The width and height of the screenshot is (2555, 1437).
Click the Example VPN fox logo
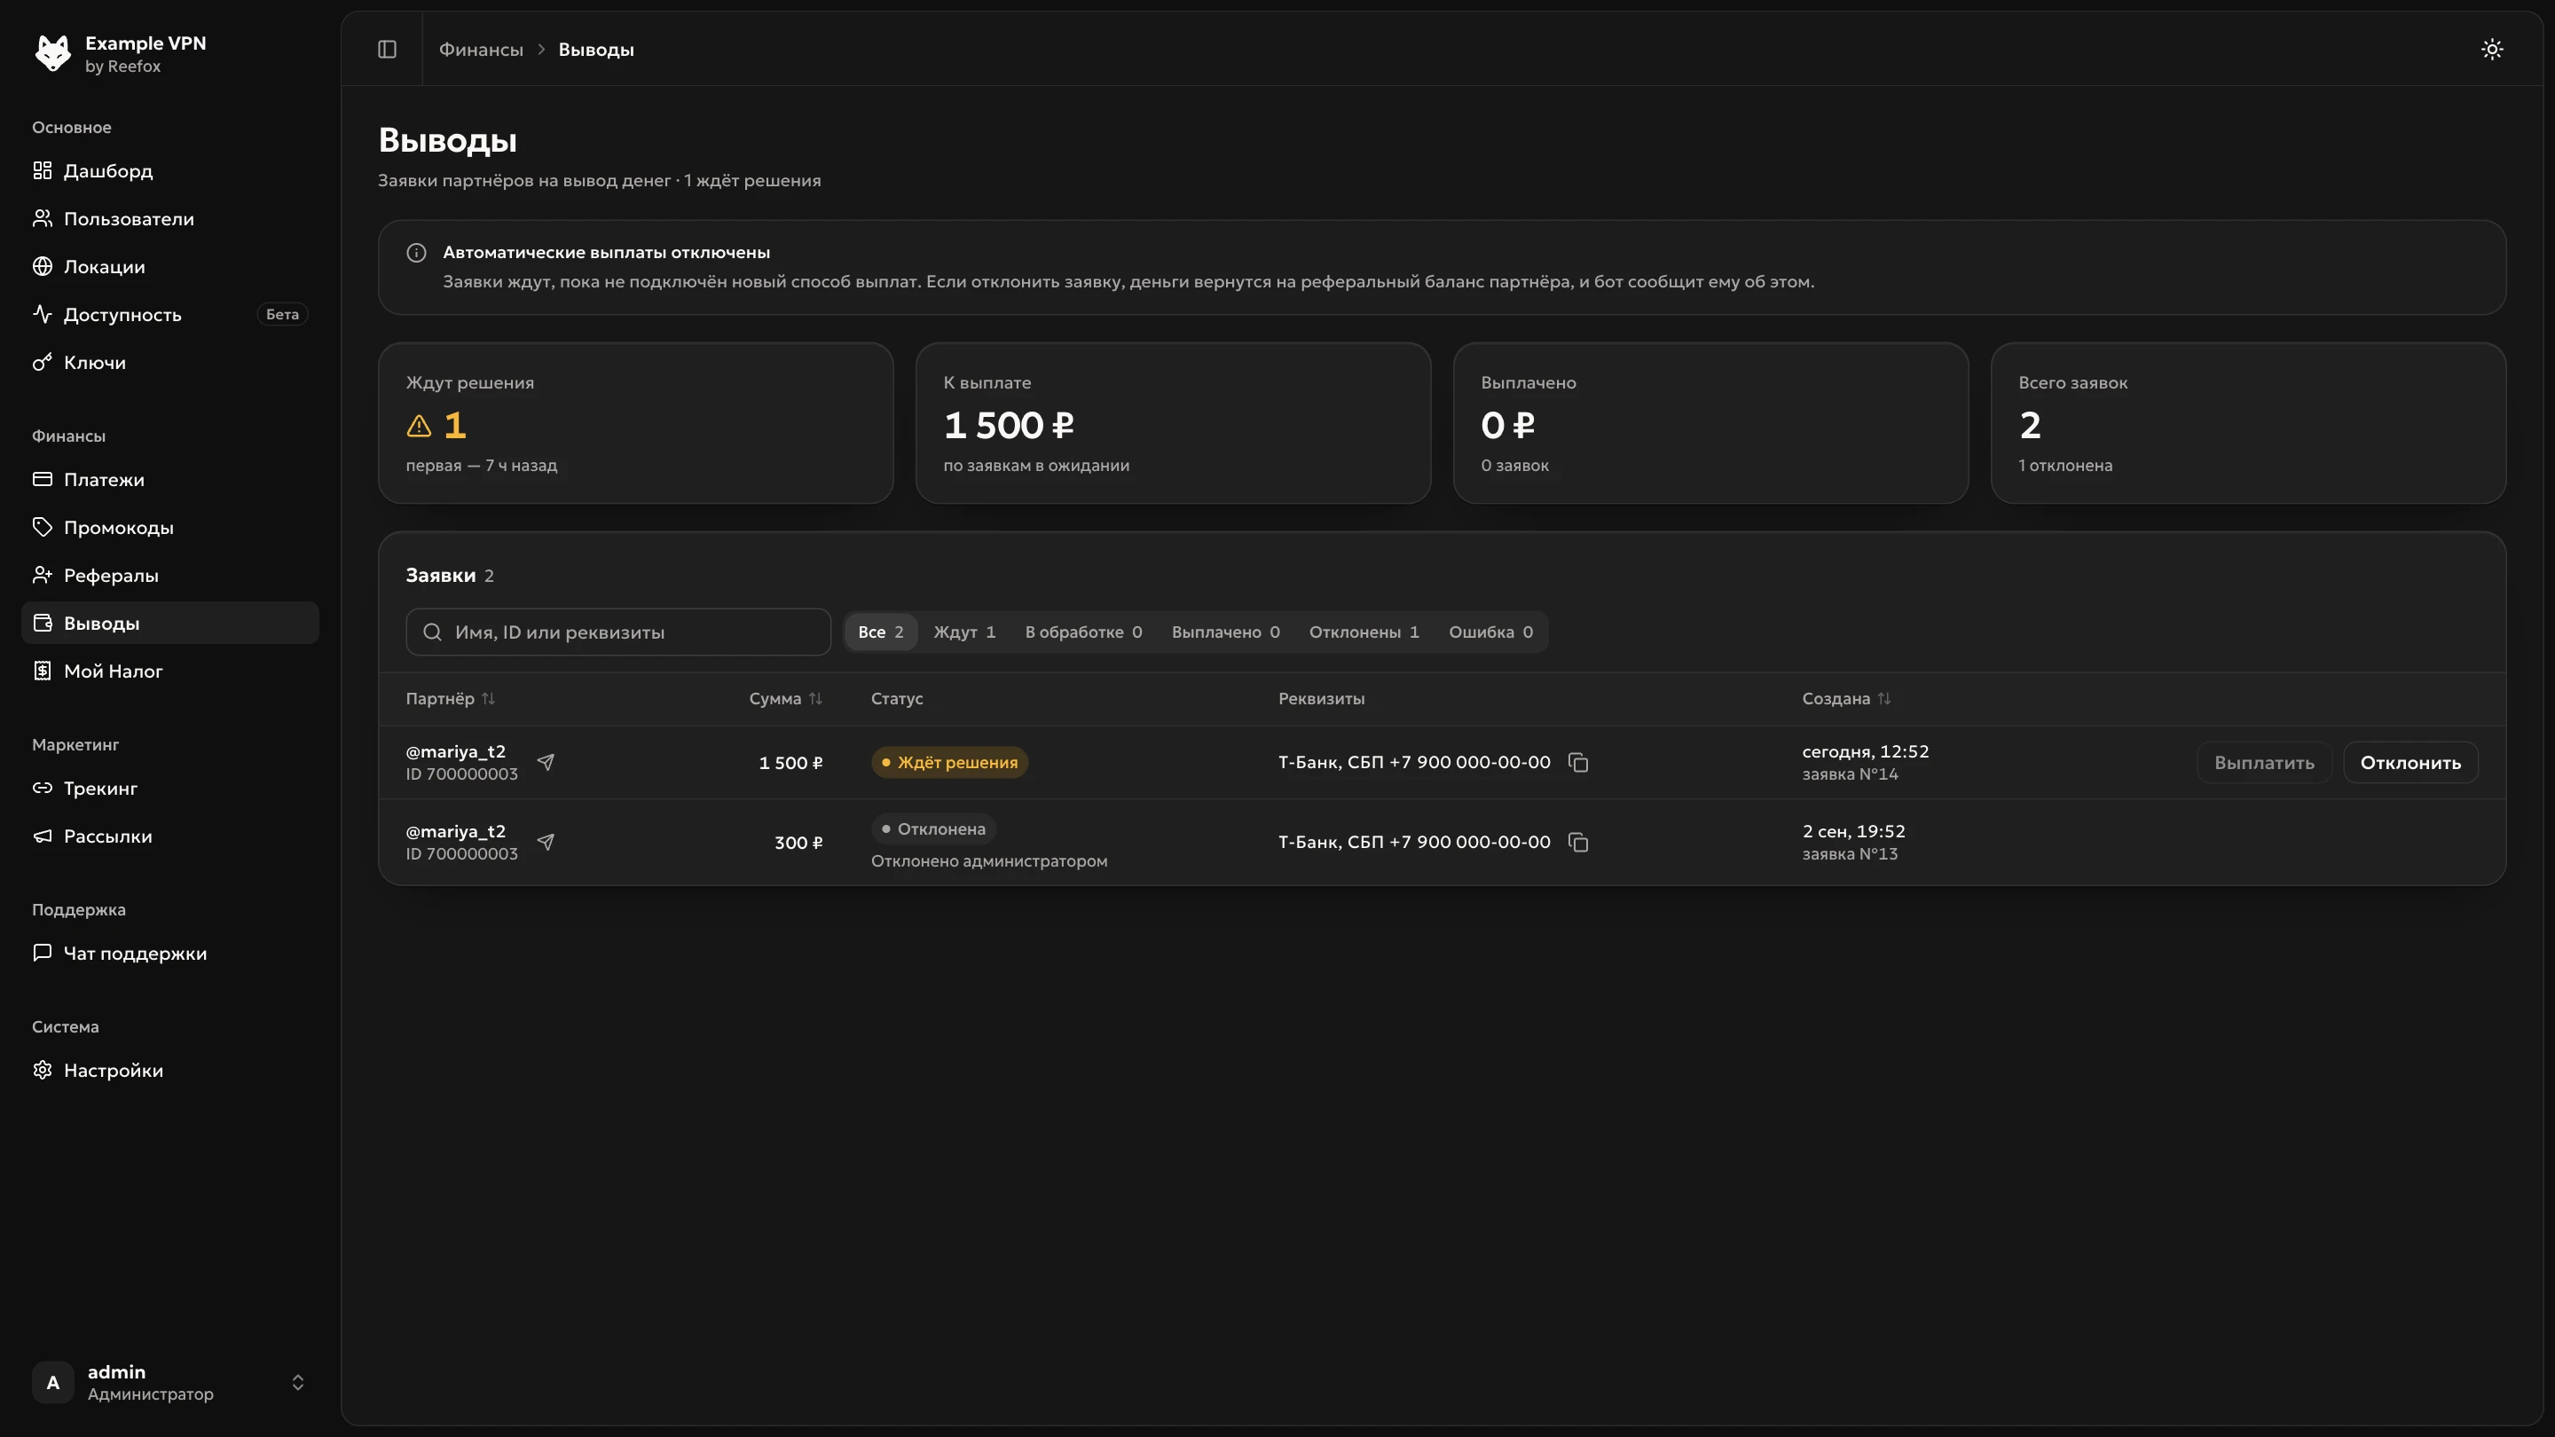(x=52, y=52)
